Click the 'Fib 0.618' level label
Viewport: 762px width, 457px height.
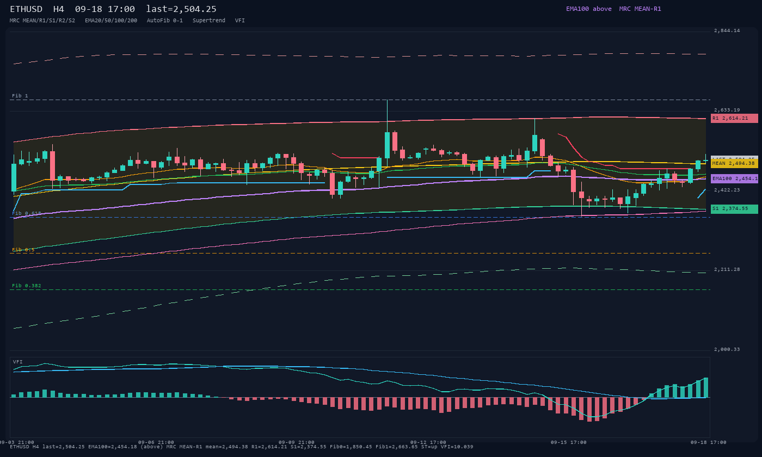pos(27,213)
